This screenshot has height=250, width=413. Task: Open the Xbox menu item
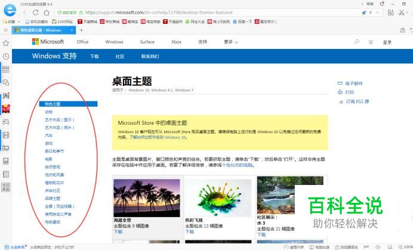[x=176, y=42]
